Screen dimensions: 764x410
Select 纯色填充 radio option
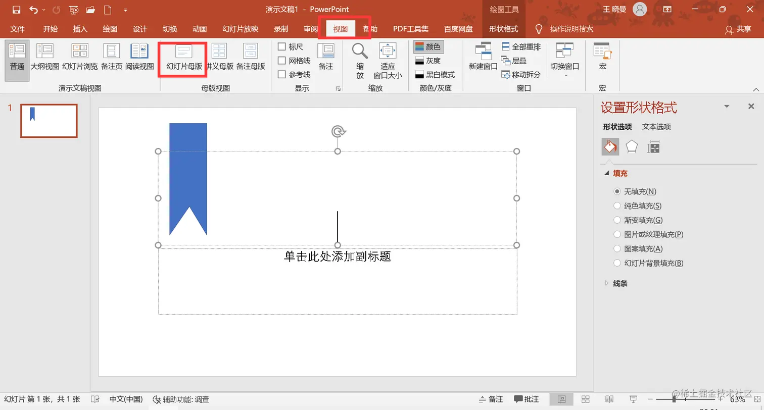pyautogui.click(x=617, y=206)
